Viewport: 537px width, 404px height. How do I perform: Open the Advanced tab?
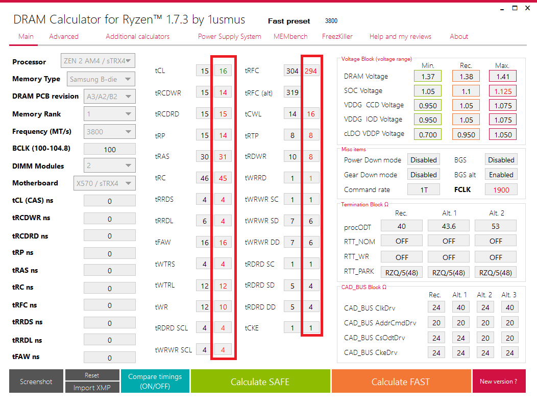coord(64,36)
